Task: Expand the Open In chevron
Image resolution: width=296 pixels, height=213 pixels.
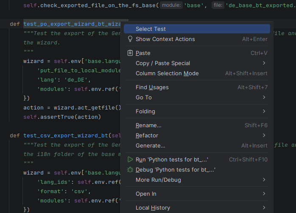Action: coord(264,194)
